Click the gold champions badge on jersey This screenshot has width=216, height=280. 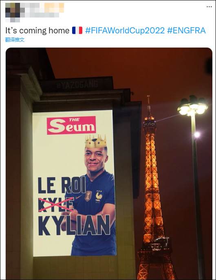click(88, 196)
